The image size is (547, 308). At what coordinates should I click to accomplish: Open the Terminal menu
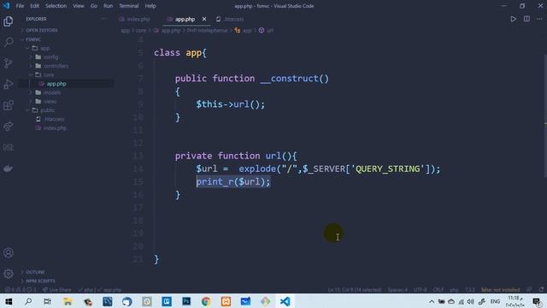pos(129,6)
